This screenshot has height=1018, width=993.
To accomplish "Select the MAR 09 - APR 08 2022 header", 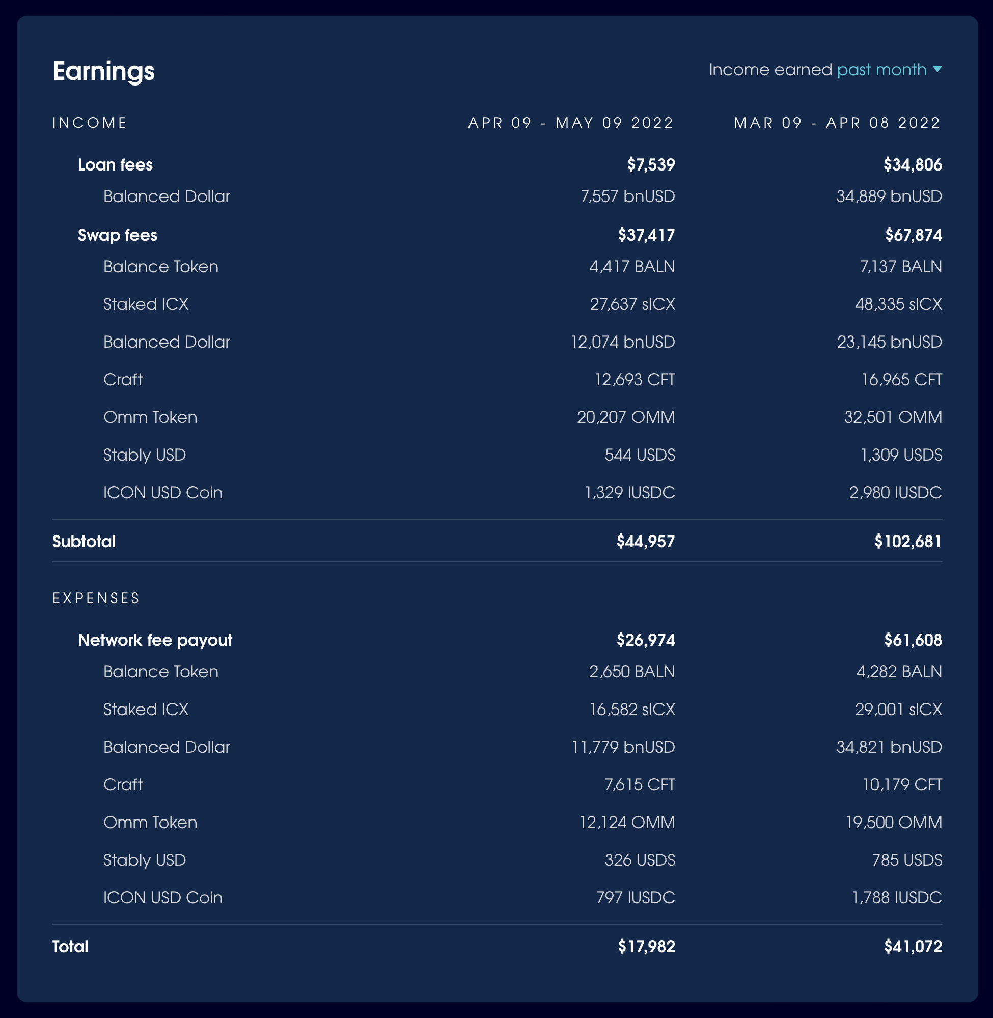I will click(837, 123).
